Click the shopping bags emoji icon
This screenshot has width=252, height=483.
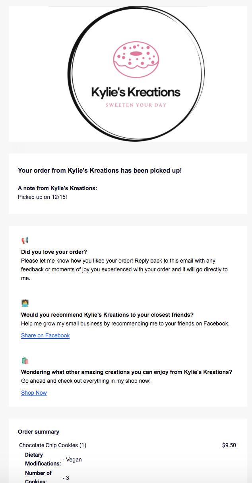pyautogui.click(x=25, y=360)
